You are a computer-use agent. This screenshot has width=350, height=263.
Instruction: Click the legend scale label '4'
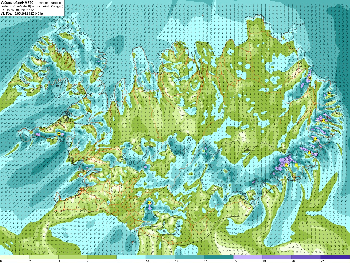tap(59, 261)
